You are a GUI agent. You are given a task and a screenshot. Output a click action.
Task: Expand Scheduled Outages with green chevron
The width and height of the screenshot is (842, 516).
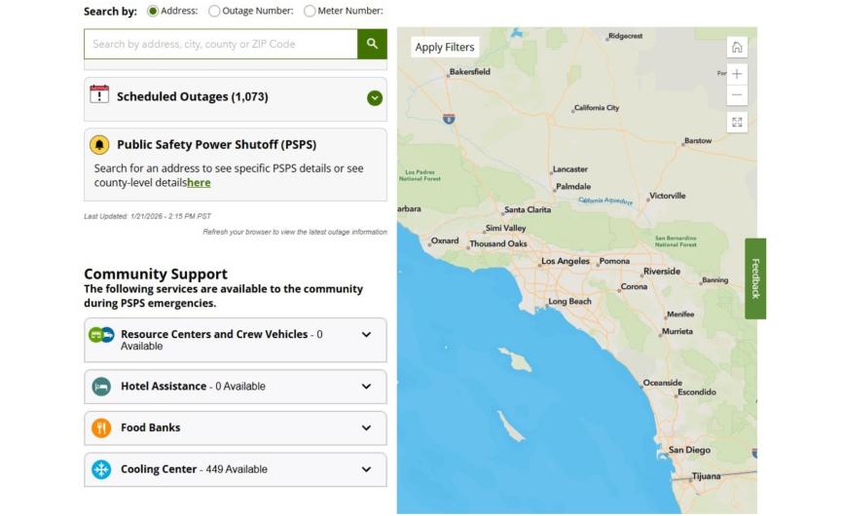click(375, 98)
